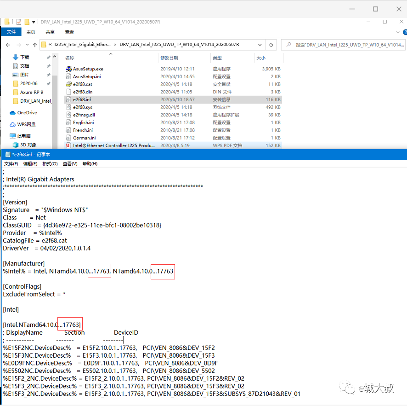Sort files by the Type column header
Image resolution: width=407 pixels, height=406 pixels.
click(232, 58)
